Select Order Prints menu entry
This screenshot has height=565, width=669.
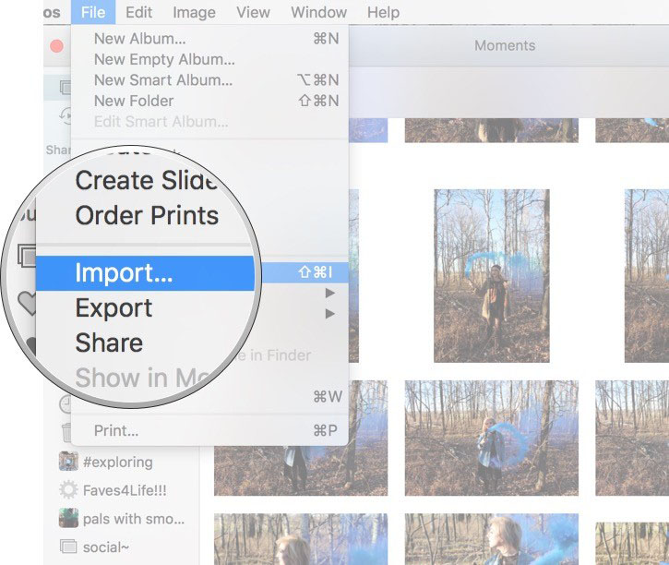point(148,215)
